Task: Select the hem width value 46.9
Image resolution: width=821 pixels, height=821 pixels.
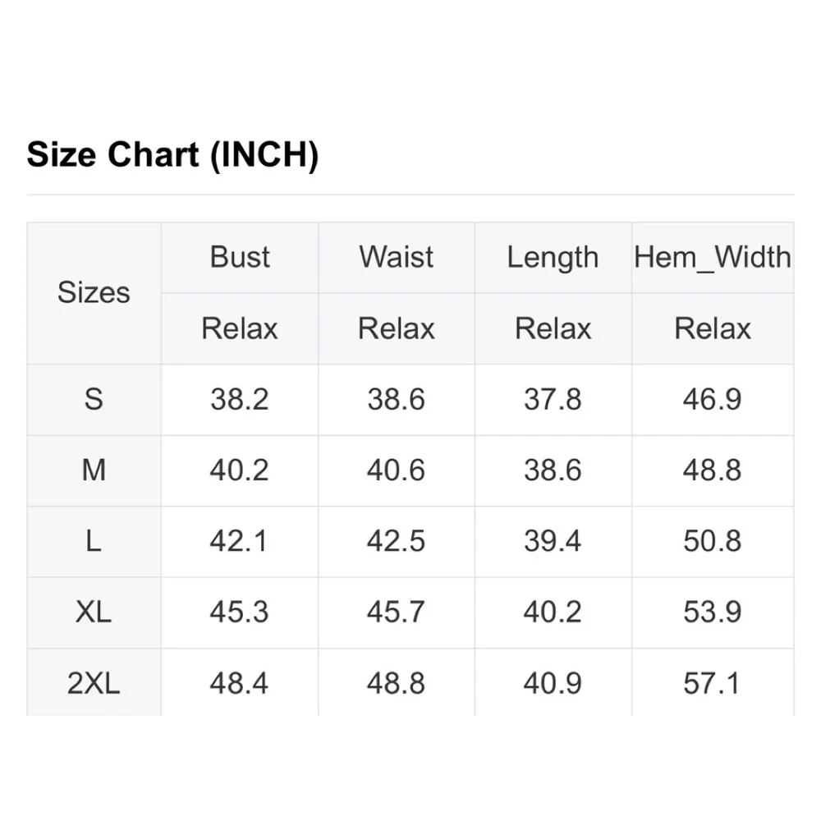Action: point(713,400)
